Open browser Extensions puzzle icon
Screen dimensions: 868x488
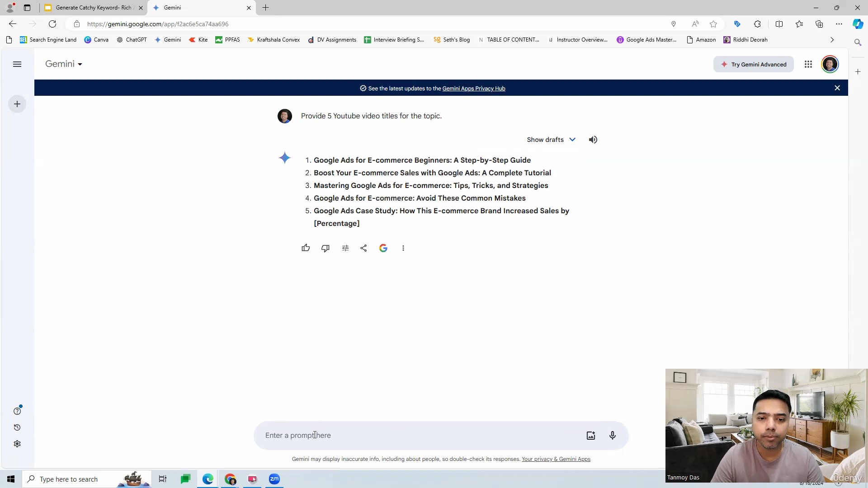[757, 24]
